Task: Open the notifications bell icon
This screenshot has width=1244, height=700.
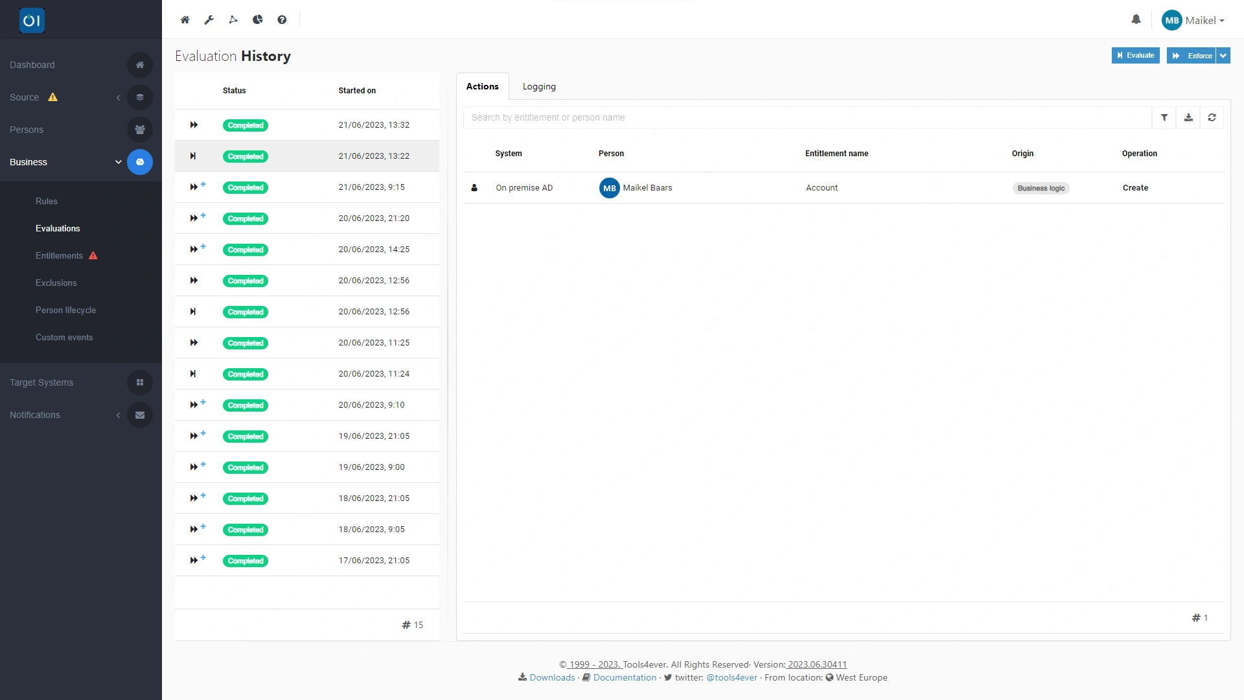Action: [x=1136, y=19]
